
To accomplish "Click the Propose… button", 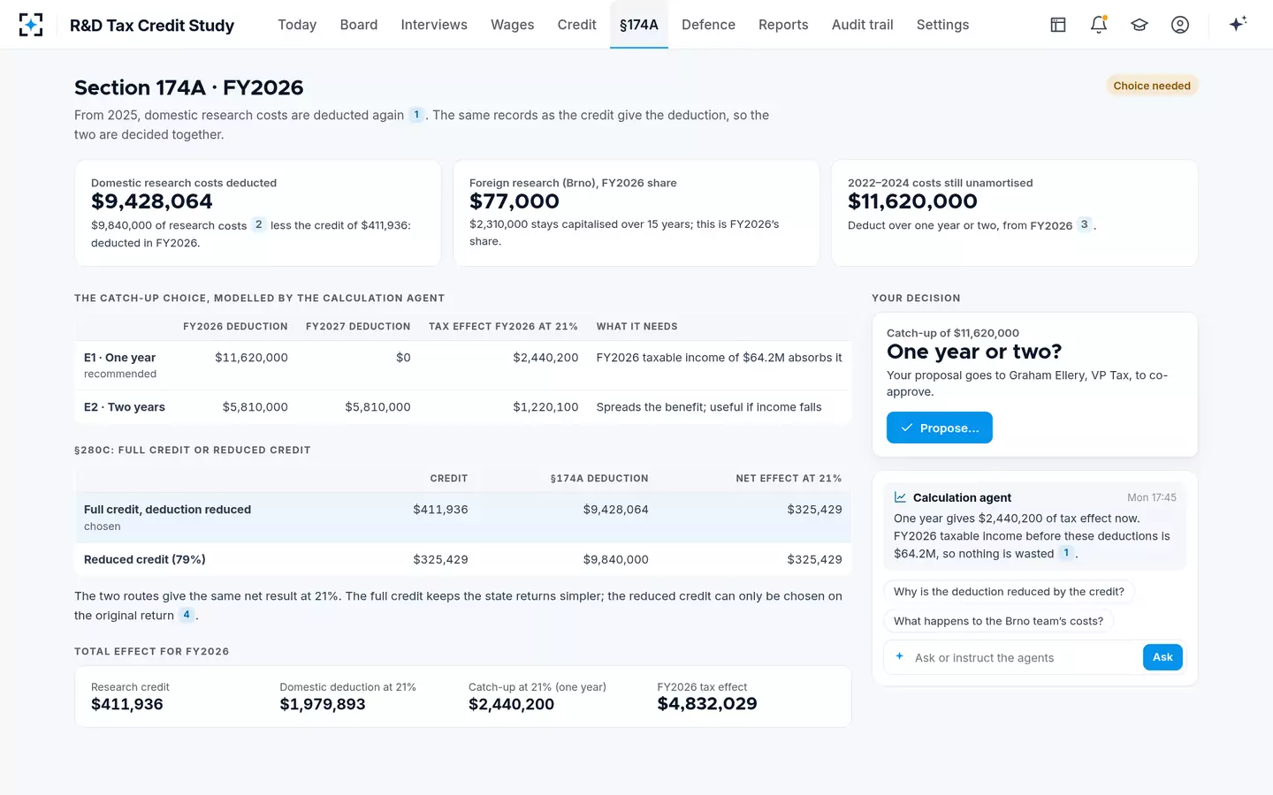I will [x=940, y=428].
